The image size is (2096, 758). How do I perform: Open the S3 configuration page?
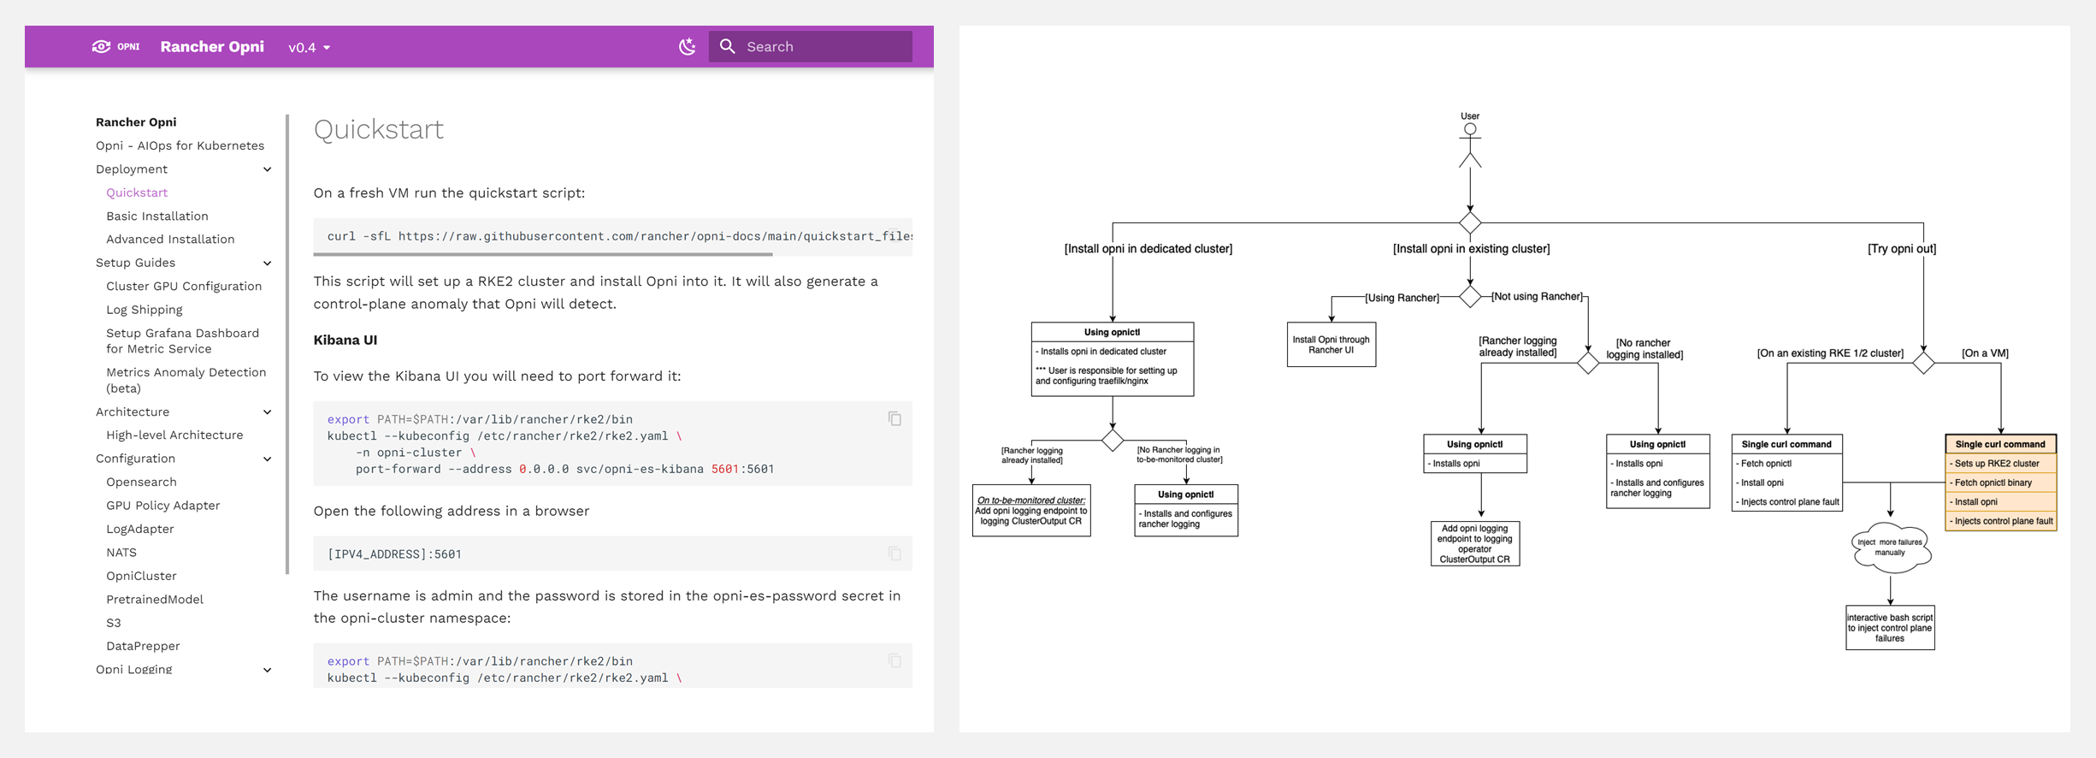114,623
